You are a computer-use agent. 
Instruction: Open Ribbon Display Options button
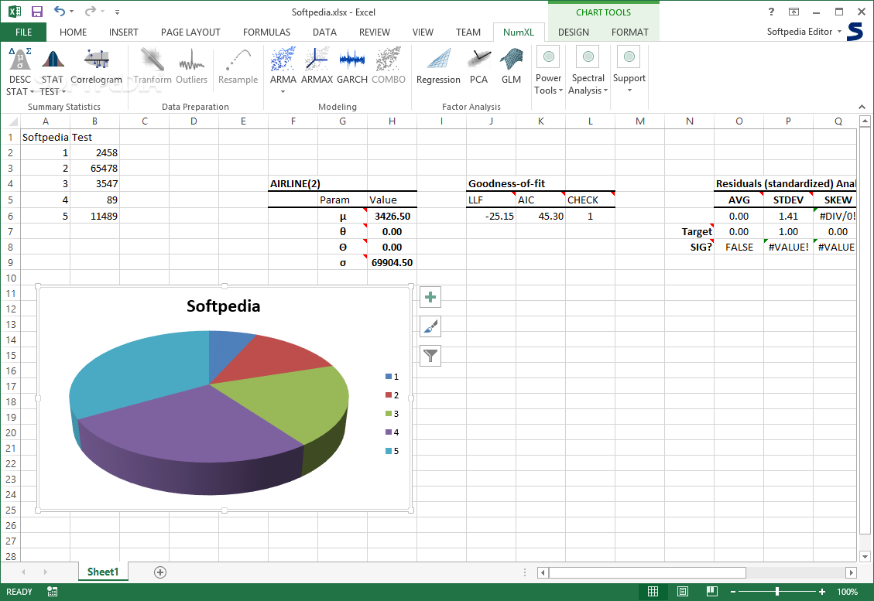click(x=793, y=12)
